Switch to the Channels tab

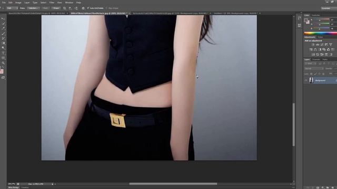click(316, 59)
